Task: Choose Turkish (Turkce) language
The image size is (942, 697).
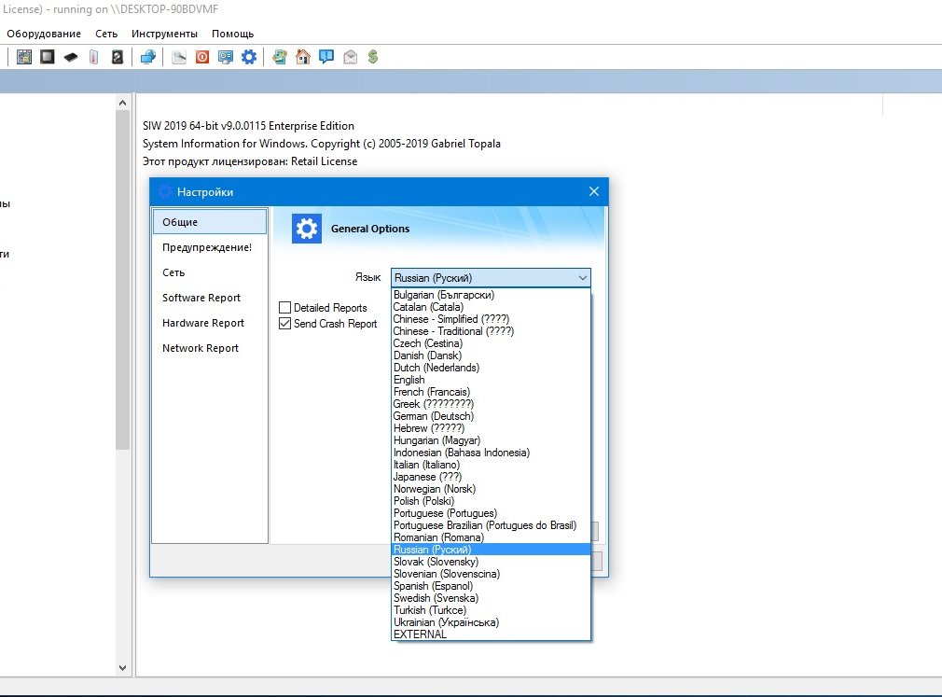Action: pos(491,610)
